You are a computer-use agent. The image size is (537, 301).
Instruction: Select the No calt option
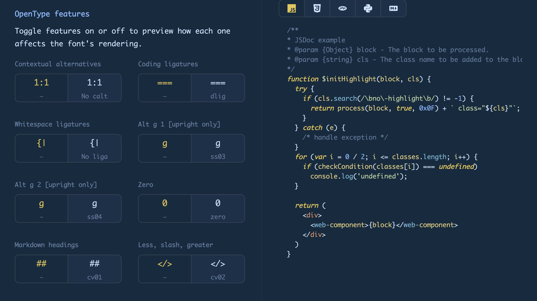pyautogui.click(x=94, y=88)
